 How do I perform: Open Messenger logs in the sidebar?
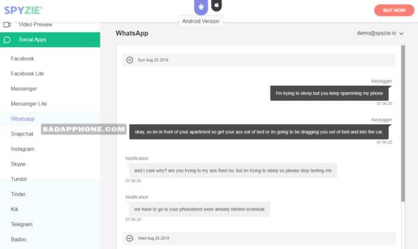click(x=24, y=89)
